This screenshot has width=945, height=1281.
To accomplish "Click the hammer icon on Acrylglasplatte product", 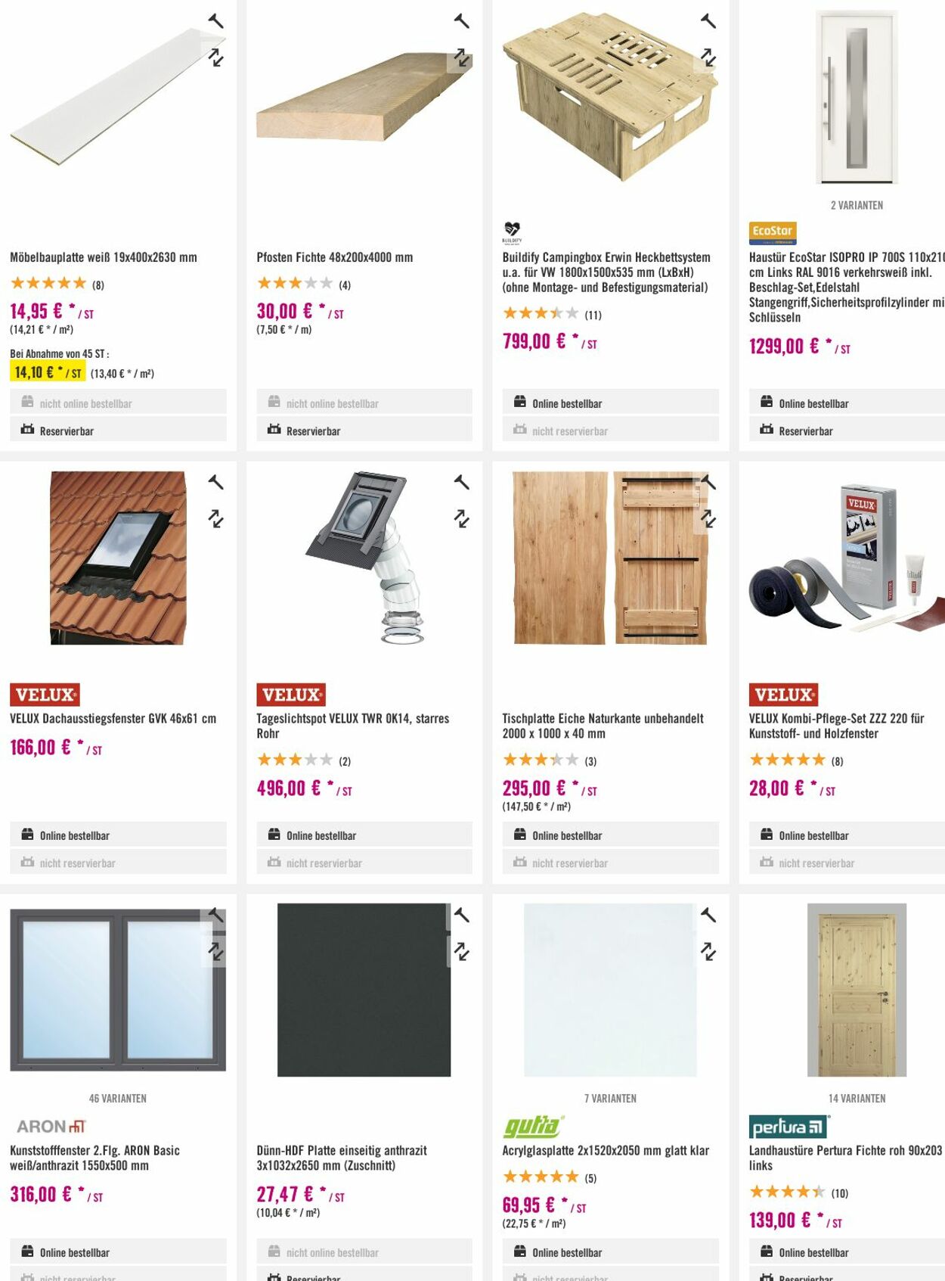I will pos(708,915).
